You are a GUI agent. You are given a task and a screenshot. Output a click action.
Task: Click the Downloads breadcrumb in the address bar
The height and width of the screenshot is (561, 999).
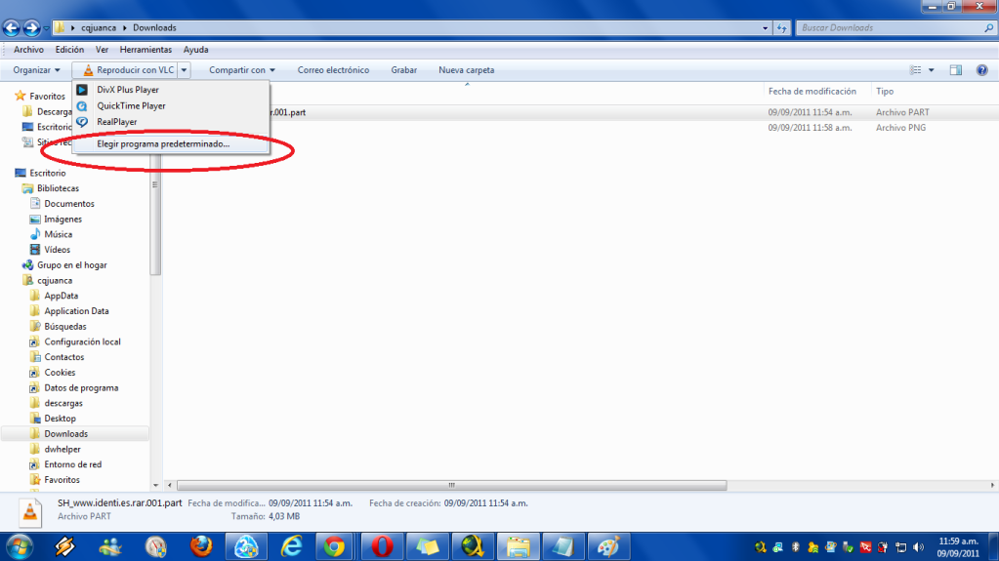click(154, 28)
